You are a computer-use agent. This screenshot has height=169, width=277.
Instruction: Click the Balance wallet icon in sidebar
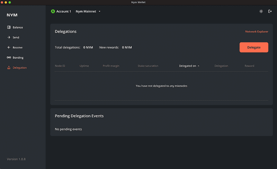(x=9, y=27)
